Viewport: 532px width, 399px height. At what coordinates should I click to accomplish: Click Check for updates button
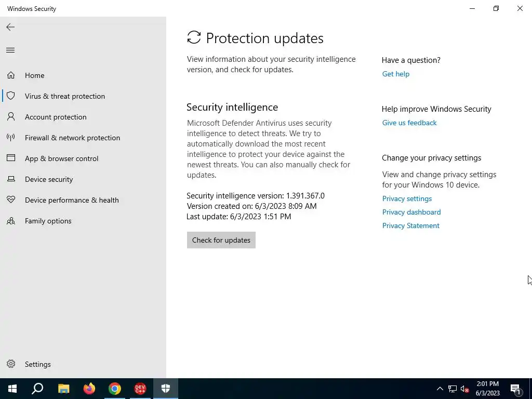221,240
